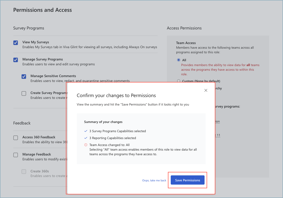Check the Create Survey Programs checkbox
The image size is (283, 198).
click(24, 93)
